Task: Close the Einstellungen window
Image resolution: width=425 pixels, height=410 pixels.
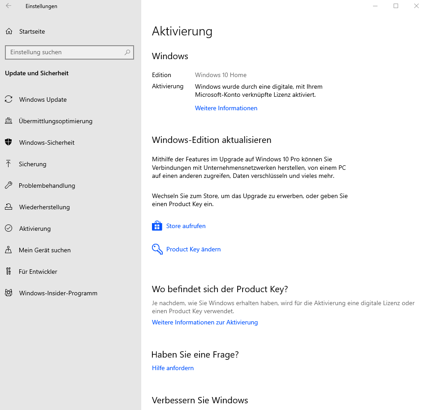Action: pyautogui.click(x=416, y=6)
